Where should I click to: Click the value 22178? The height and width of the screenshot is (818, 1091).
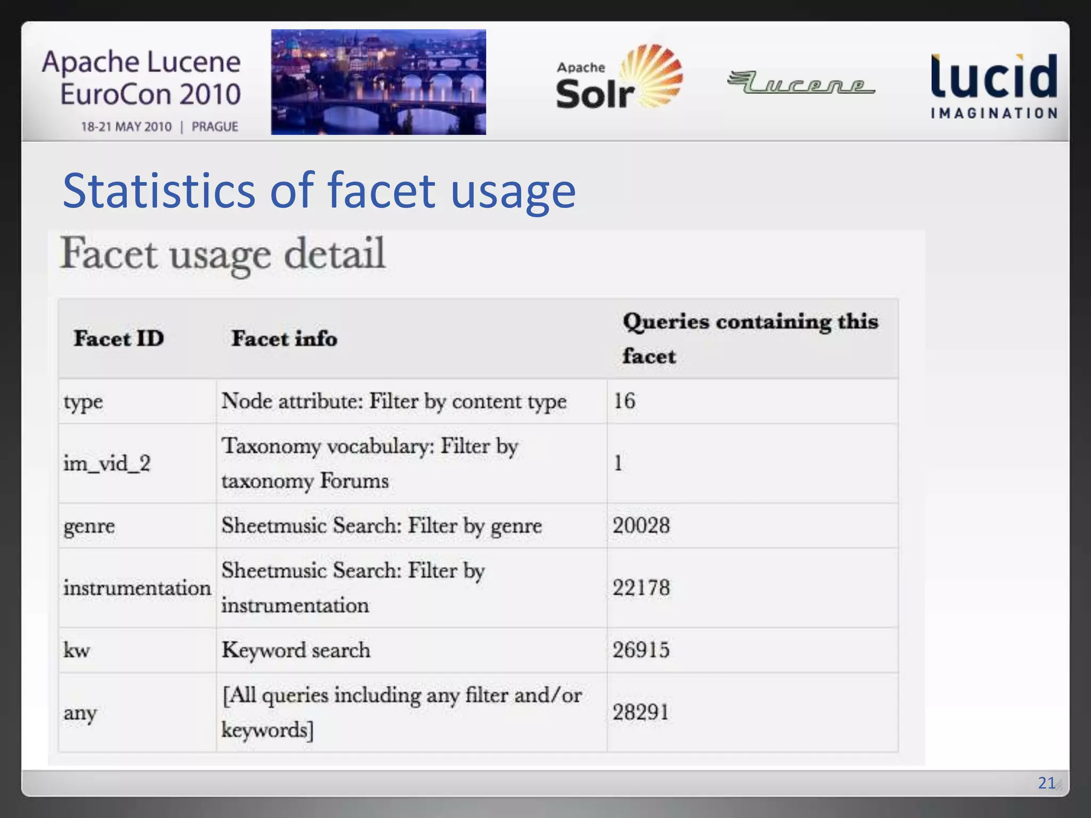(x=641, y=588)
